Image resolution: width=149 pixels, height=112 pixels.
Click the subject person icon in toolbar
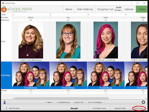point(5,102)
